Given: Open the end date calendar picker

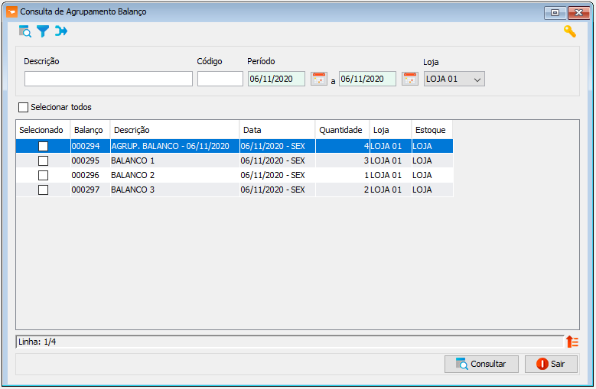Looking at the screenshot, I should [409, 79].
